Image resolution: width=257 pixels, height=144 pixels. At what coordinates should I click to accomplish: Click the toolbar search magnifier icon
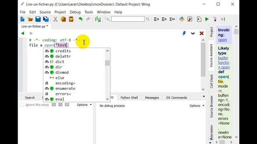pos(148,19)
